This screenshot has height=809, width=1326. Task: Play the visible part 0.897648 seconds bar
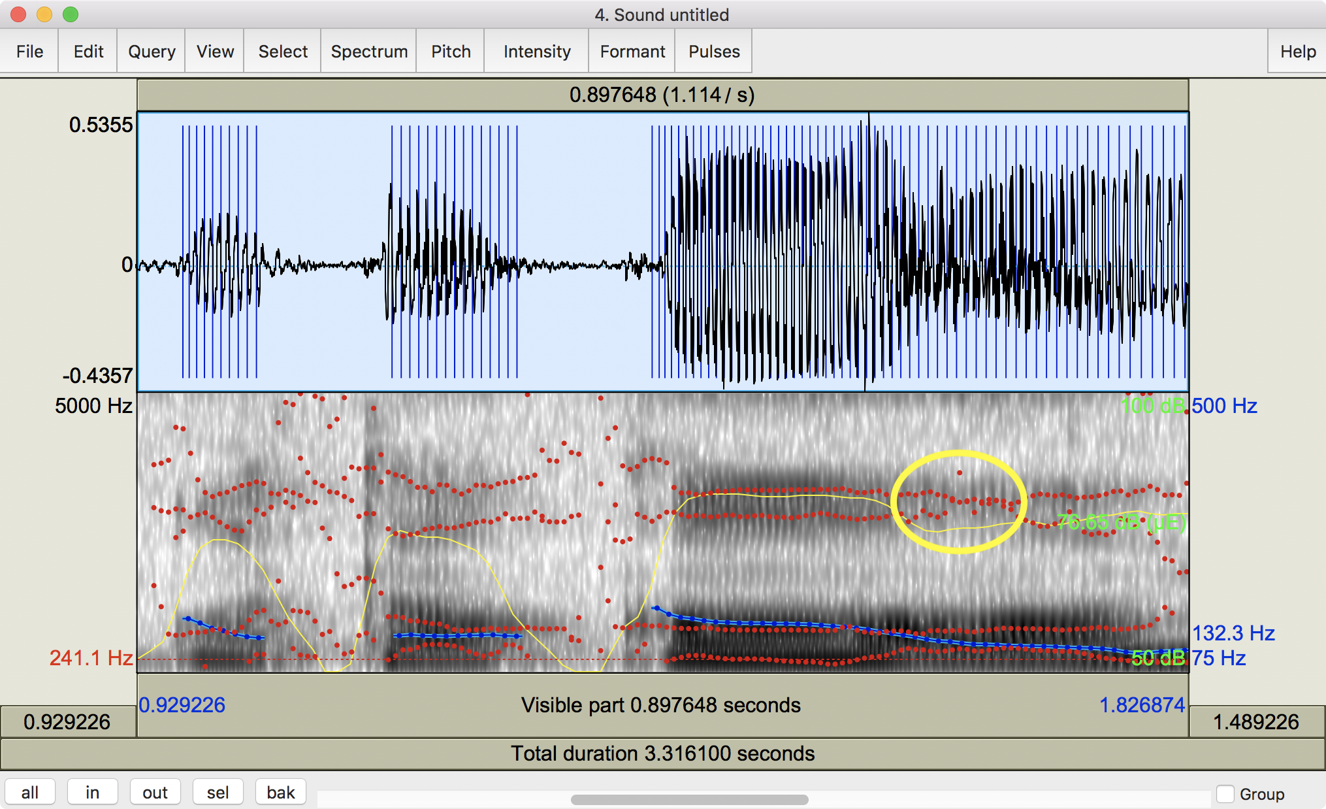662,705
